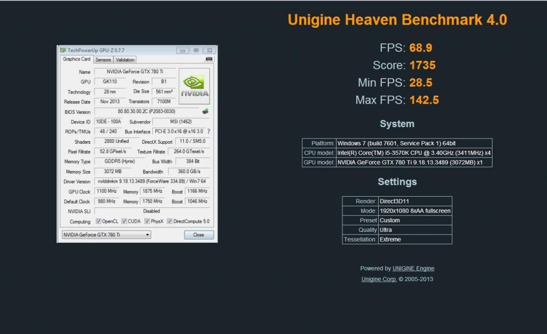Click the NVIDIA logo image
Image resolution: width=547 pixels, height=334 pixels.
194,86
